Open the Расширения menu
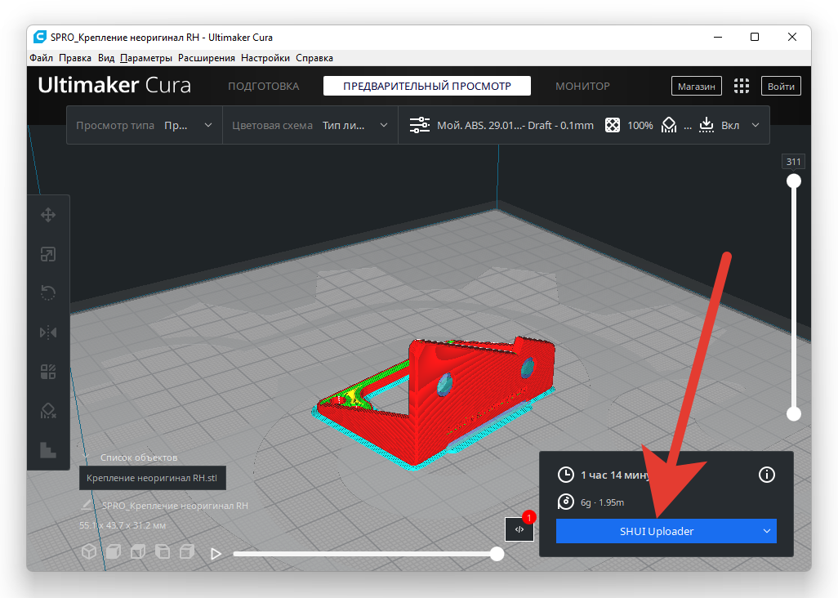 click(207, 58)
